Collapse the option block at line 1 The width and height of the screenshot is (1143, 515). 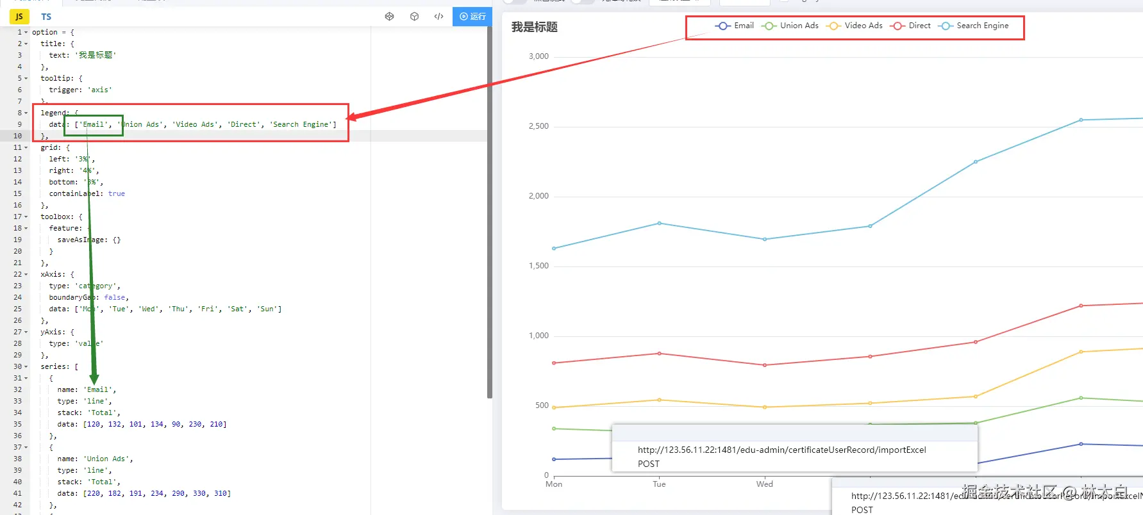click(x=26, y=32)
